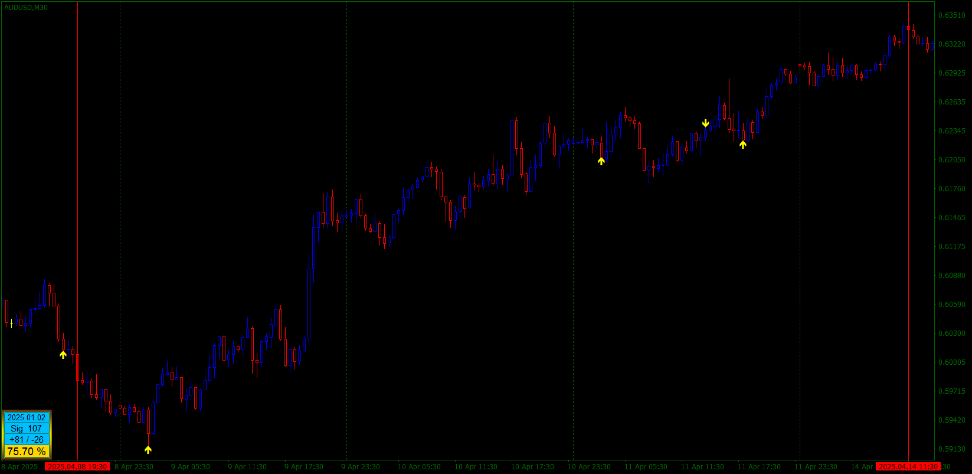Click the 0.62345 price level label
This screenshot has height=474, width=972.
pos(951,131)
